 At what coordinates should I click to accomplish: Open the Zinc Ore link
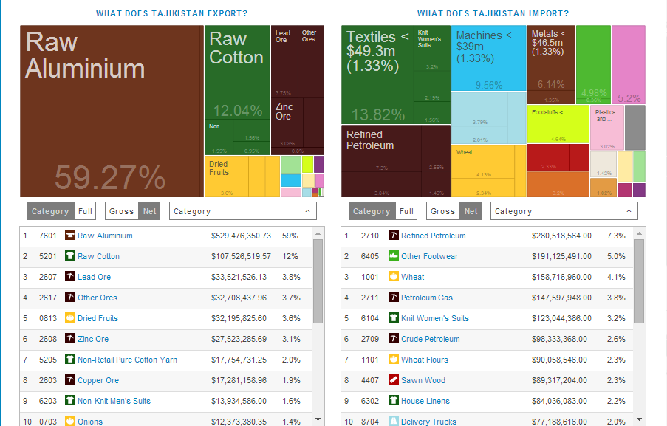click(92, 340)
